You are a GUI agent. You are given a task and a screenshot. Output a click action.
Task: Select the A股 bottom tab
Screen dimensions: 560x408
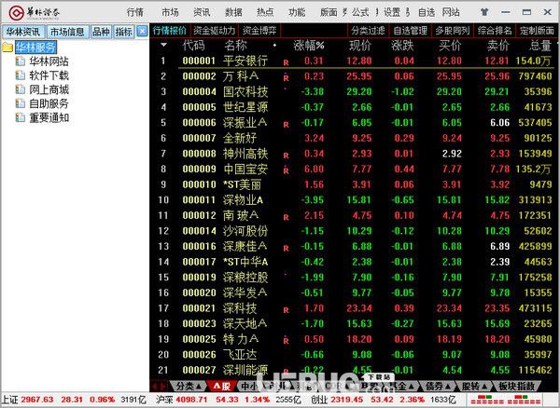pyautogui.click(x=222, y=386)
